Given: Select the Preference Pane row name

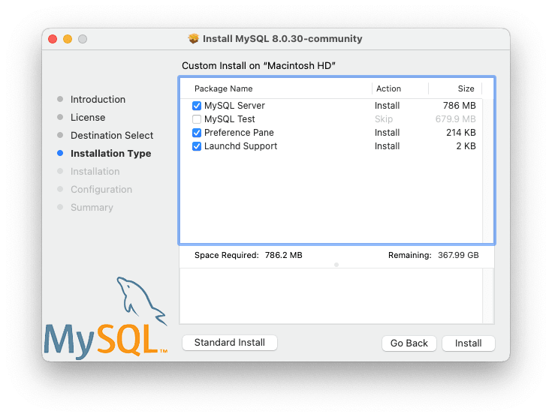Looking at the screenshot, I should (x=239, y=133).
